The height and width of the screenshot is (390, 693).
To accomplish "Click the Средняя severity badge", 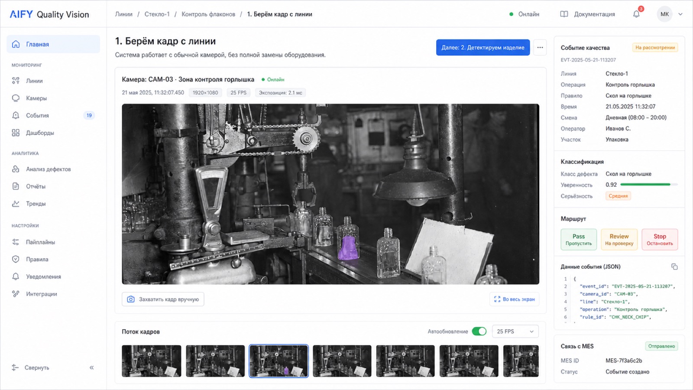I will pyautogui.click(x=618, y=196).
